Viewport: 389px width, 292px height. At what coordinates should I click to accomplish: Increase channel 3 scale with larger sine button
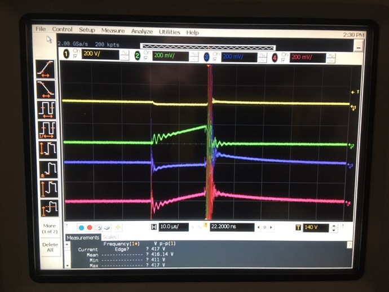[262, 56]
